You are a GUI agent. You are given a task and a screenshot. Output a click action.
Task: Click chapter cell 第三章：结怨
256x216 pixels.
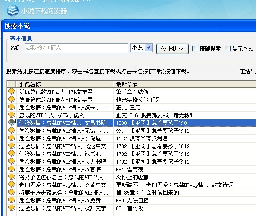pos(132,92)
